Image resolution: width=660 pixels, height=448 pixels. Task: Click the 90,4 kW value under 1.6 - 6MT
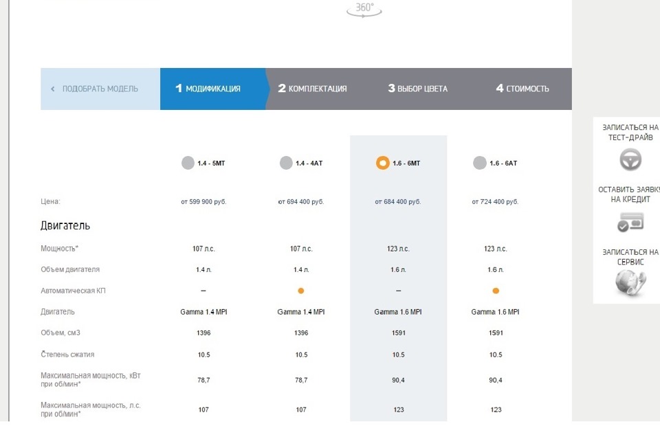coord(398,380)
